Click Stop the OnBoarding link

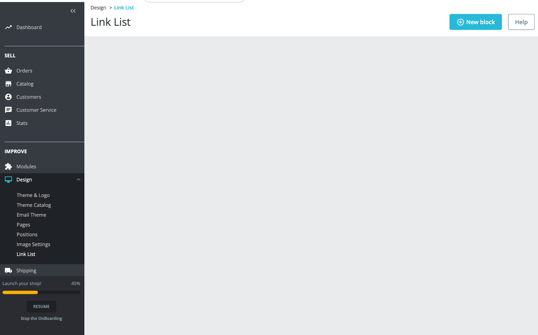point(41,318)
